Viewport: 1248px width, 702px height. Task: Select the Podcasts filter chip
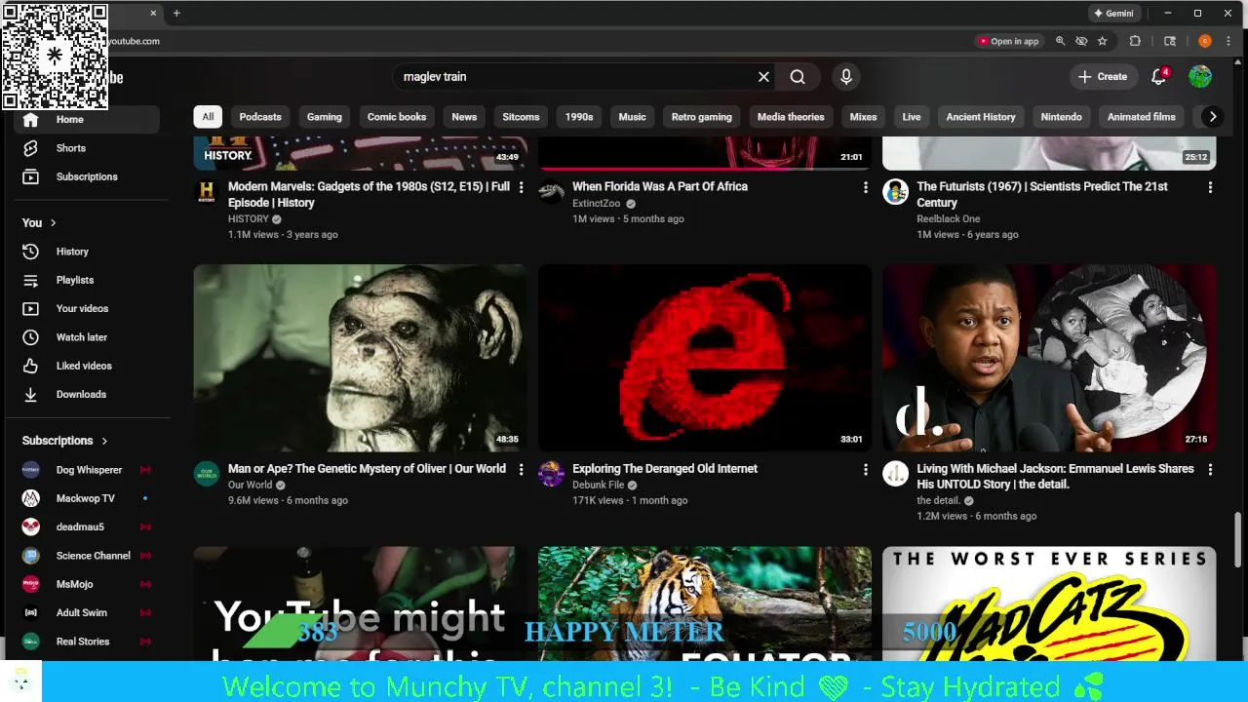point(260,117)
